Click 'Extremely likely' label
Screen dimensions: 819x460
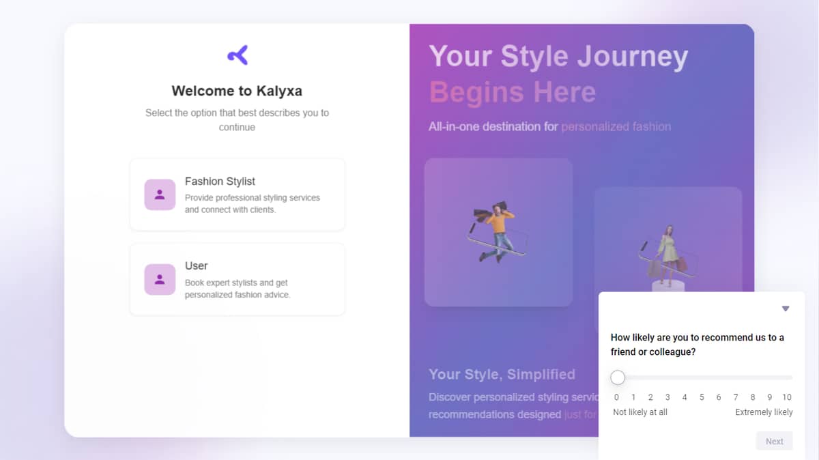(x=764, y=412)
